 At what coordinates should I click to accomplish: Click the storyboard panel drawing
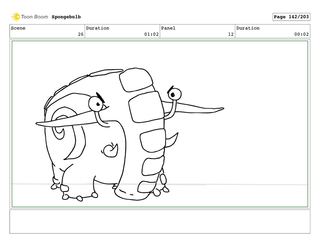click(160, 124)
